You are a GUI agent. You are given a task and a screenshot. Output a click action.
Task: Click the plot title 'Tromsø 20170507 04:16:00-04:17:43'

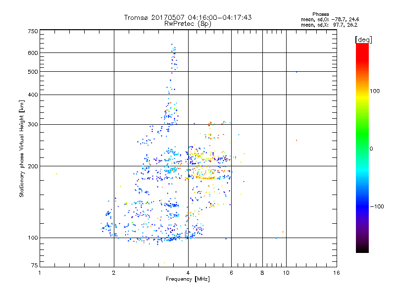[x=188, y=17]
